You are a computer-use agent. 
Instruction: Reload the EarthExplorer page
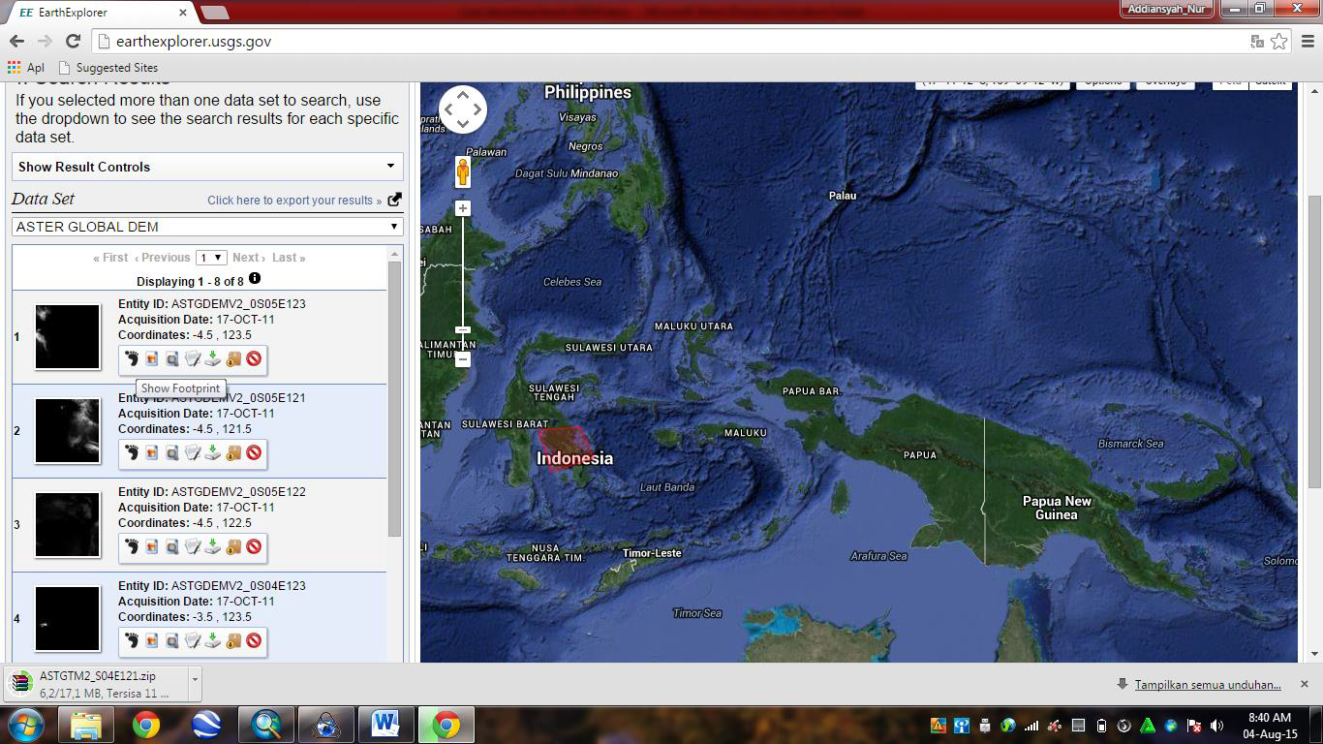coord(73,41)
